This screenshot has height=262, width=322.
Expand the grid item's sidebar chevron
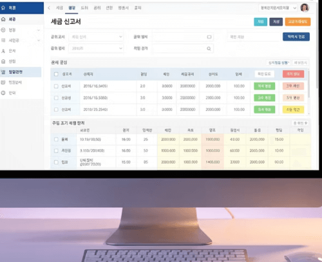pos(39,41)
